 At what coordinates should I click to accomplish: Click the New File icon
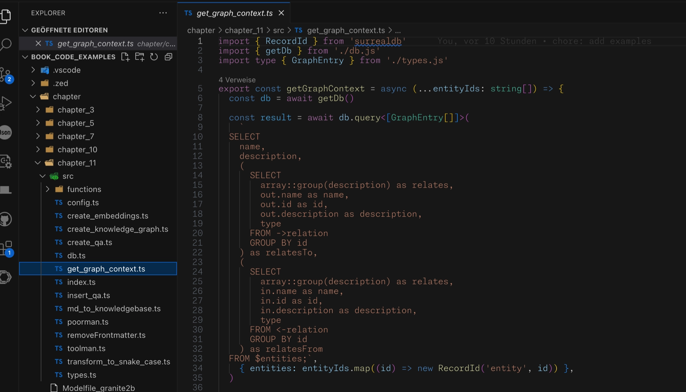125,57
